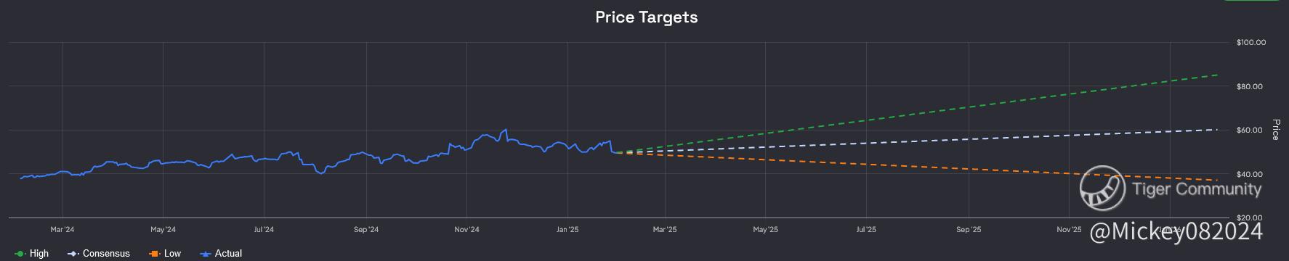
Task: Click the blue actual price peak near Nov '24
Action: pos(505,130)
